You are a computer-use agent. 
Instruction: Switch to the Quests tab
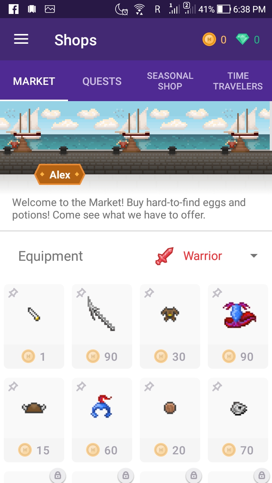pyautogui.click(x=102, y=81)
